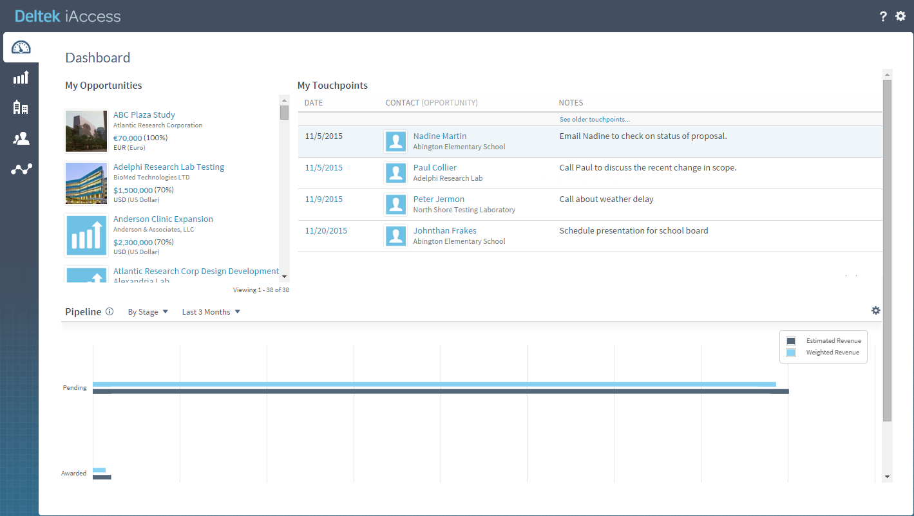Open the people contacts sidebar icon

coord(21,138)
